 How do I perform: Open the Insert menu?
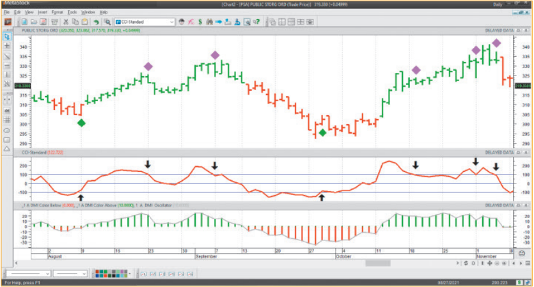coord(43,12)
